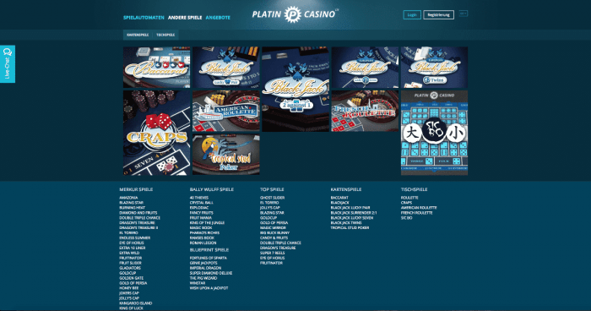Click Burning Heat link

(x=133, y=208)
